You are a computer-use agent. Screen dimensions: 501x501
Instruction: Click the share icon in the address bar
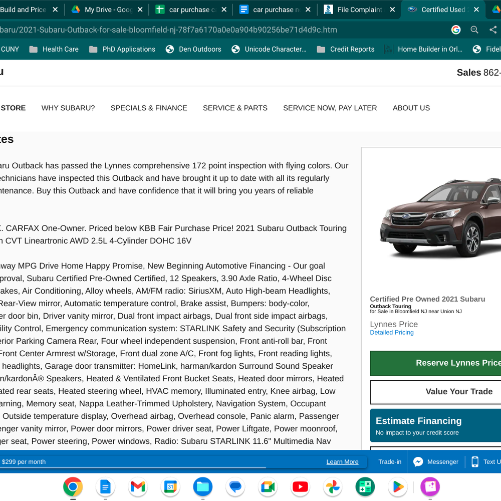coord(493,30)
